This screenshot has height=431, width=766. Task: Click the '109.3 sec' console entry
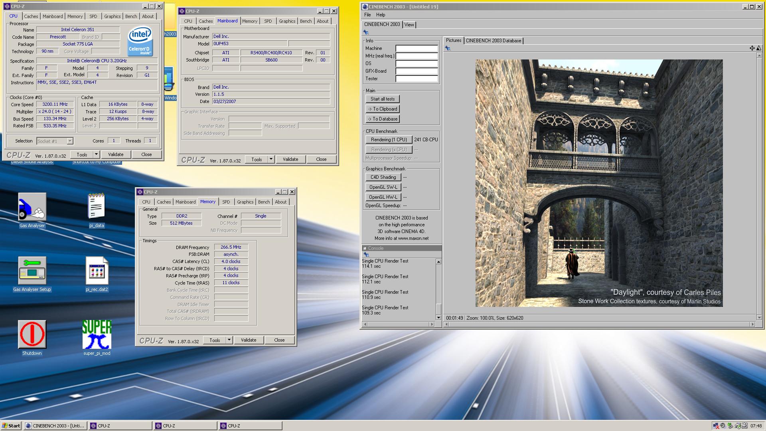[x=371, y=313]
